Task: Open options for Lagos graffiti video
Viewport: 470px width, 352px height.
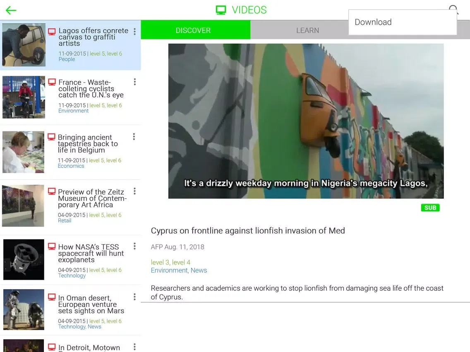Action: [x=134, y=32]
